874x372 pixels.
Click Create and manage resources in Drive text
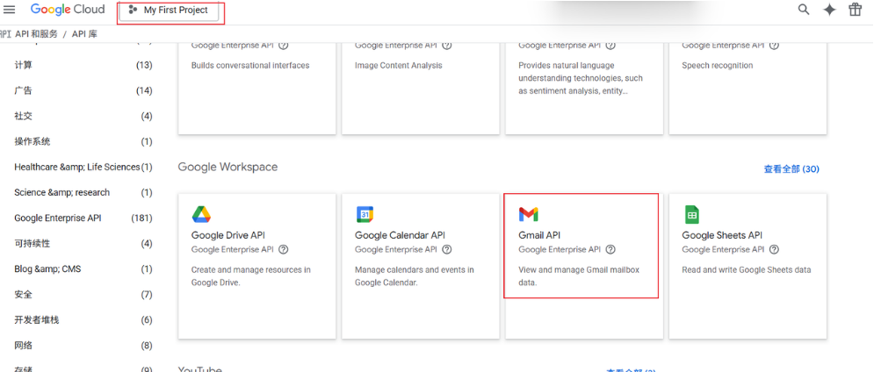coord(251,276)
